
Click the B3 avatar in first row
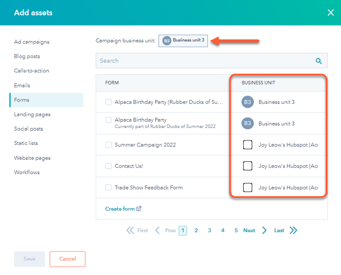(x=248, y=102)
